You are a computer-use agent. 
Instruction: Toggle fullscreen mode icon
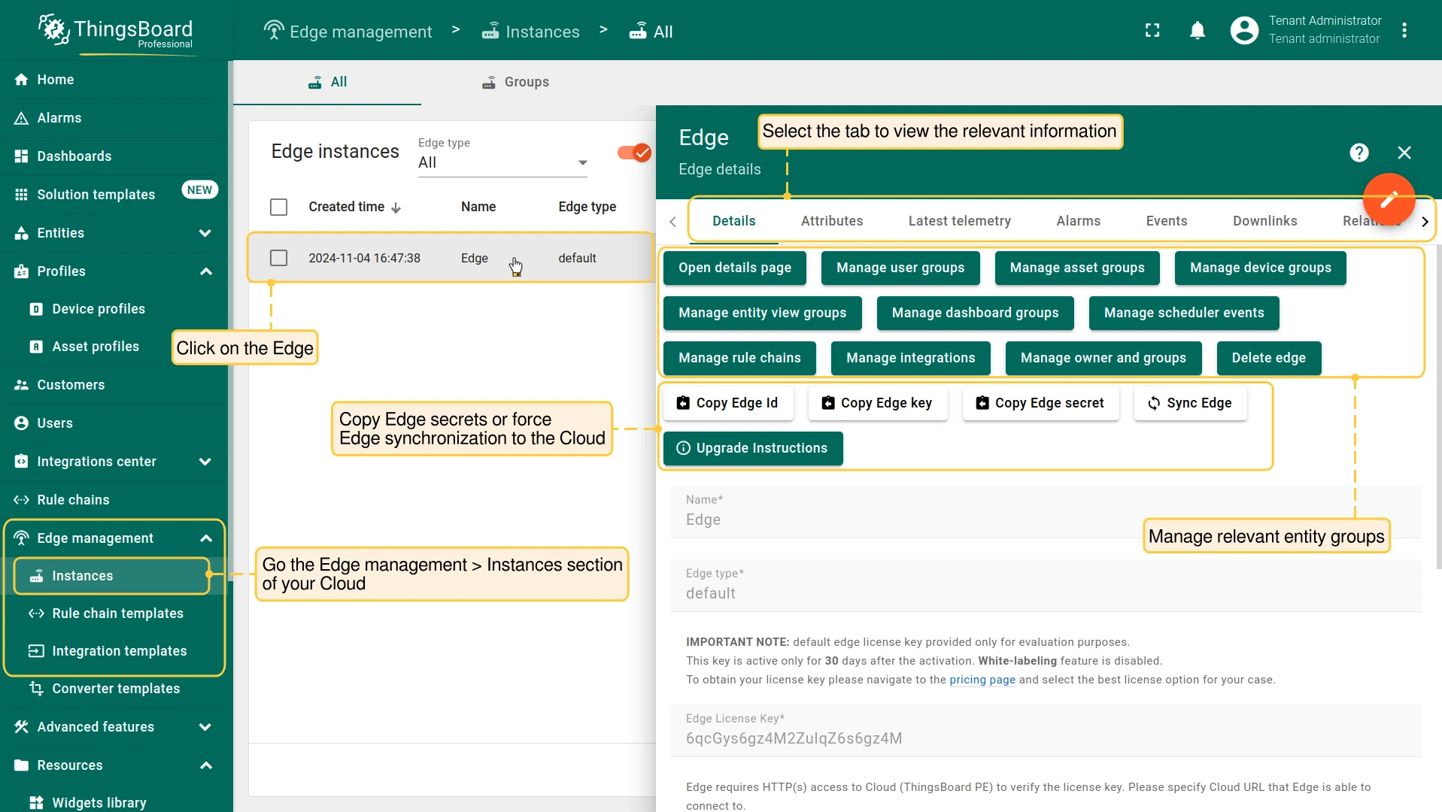click(x=1152, y=30)
